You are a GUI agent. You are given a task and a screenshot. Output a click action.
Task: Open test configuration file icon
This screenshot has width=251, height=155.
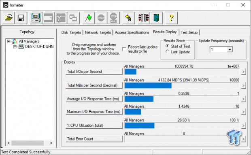coord(9,18)
